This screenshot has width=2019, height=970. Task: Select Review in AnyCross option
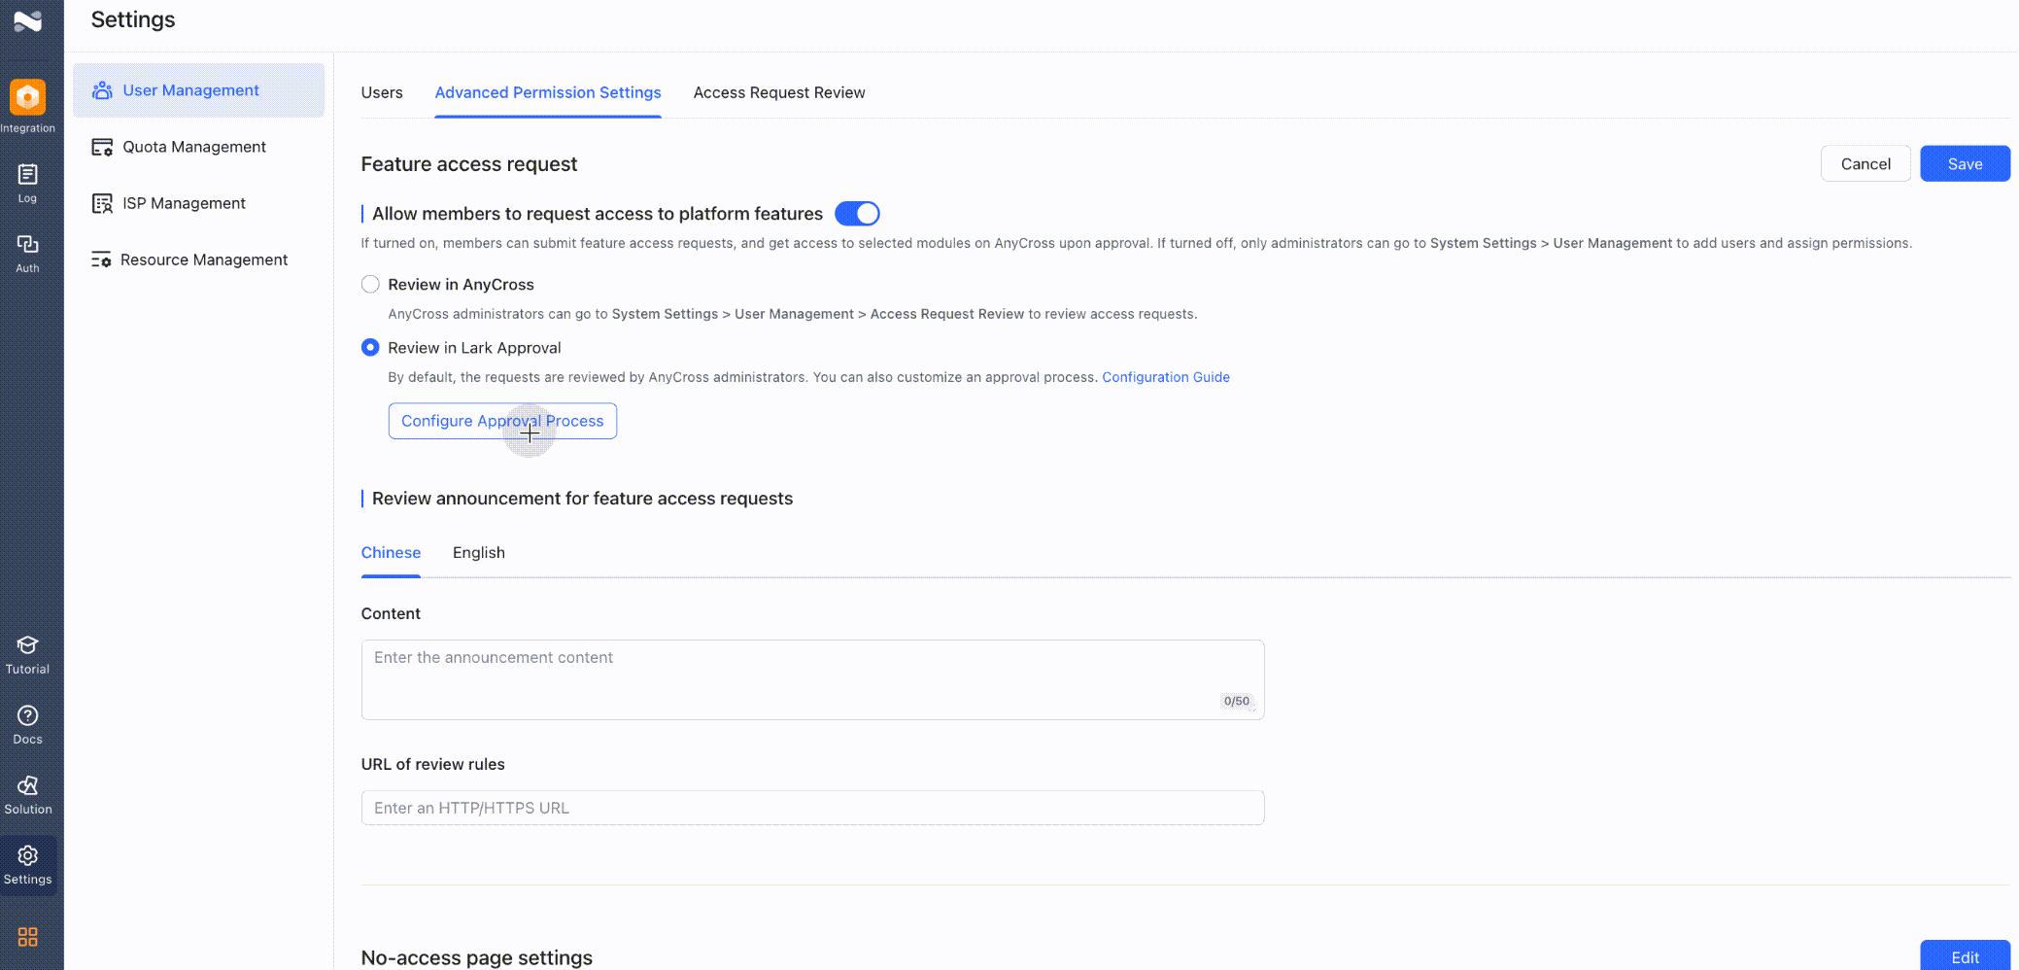[x=370, y=284]
